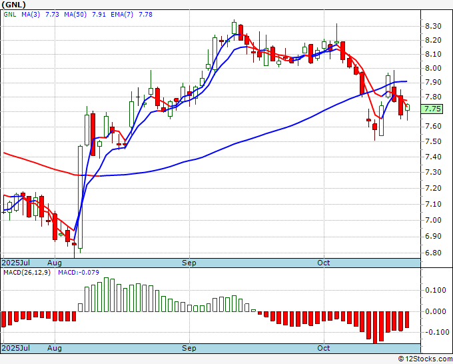This screenshot has width=453, height=364.
Task: Select the 7.50 price axis label
Action: pos(434,142)
